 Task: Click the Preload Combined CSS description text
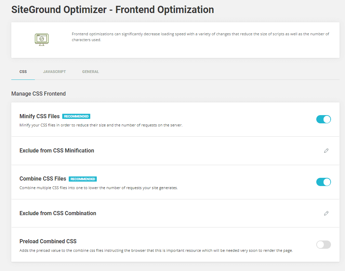coord(156,250)
